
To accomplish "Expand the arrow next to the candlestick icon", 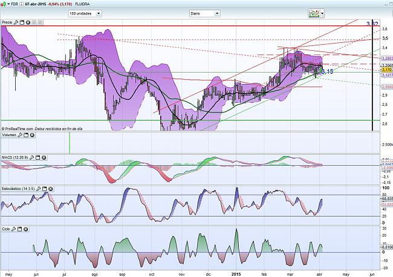I will point(8,4).
